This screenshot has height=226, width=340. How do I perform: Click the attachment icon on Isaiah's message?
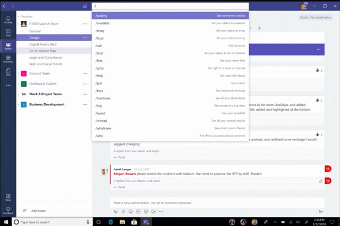click(x=321, y=181)
